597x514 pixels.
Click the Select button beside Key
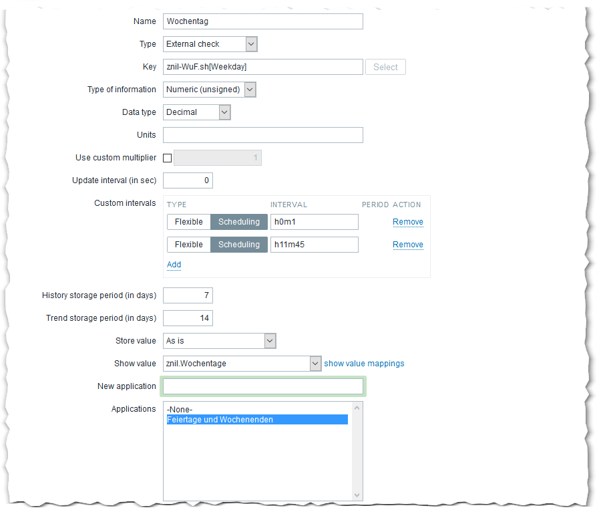point(385,67)
